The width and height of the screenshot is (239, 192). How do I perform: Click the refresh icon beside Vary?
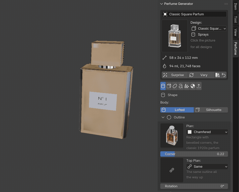pyautogui.click(x=192, y=75)
